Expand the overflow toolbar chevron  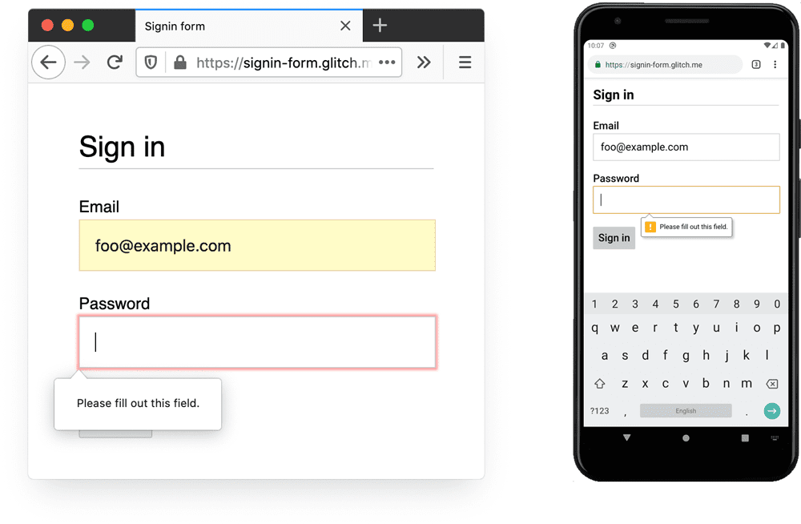pyautogui.click(x=425, y=62)
